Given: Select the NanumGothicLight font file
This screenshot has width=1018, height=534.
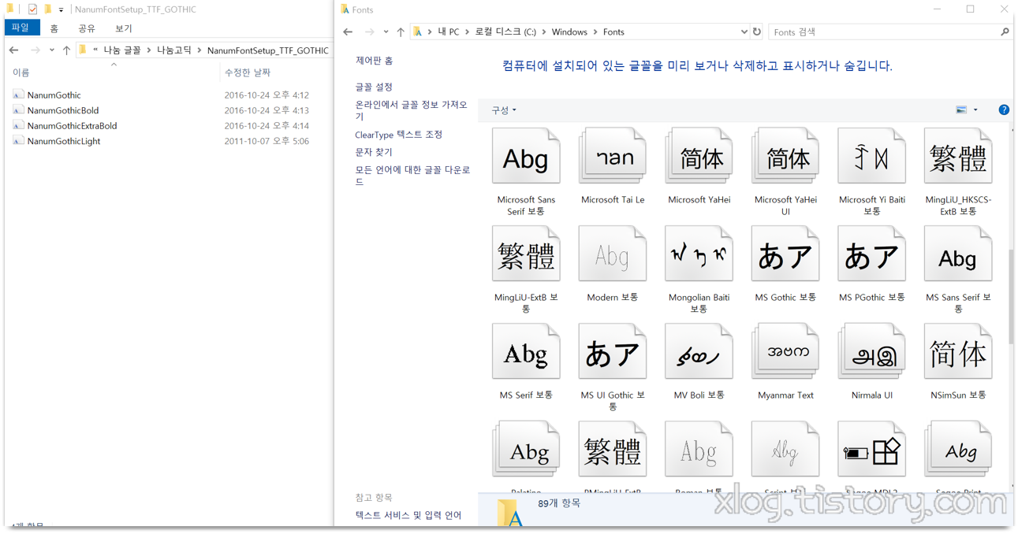Looking at the screenshot, I should (x=63, y=141).
